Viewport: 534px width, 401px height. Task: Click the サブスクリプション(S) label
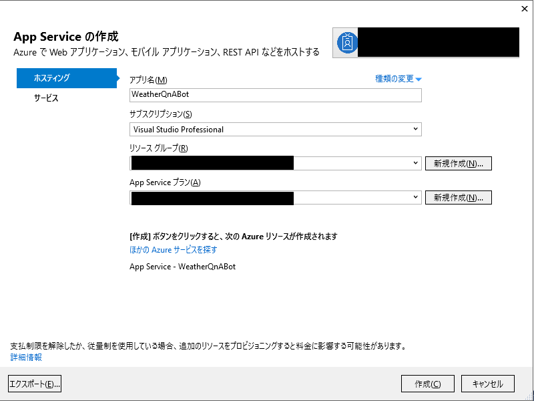(x=161, y=114)
